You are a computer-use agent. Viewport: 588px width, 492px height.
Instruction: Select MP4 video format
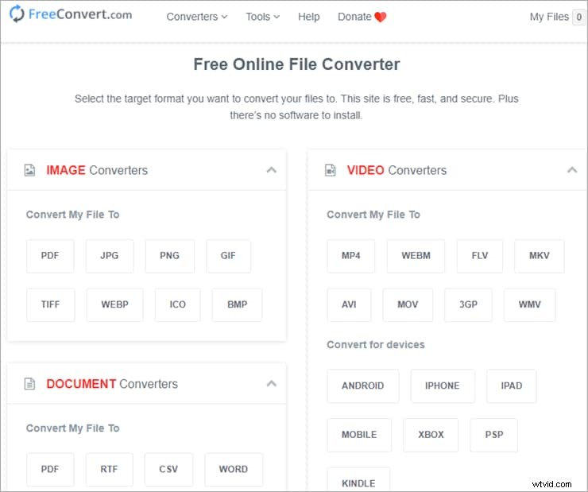coord(351,256)
